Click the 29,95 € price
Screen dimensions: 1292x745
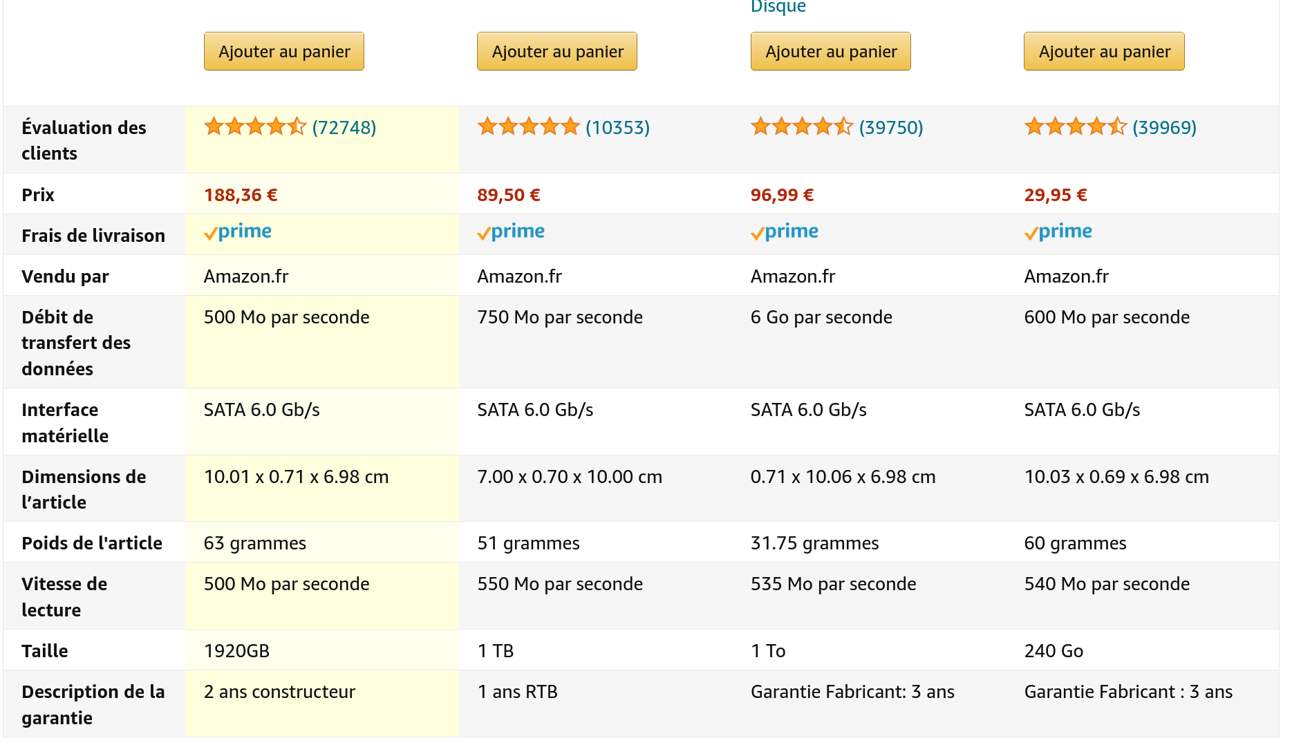tap(1056, 196)
